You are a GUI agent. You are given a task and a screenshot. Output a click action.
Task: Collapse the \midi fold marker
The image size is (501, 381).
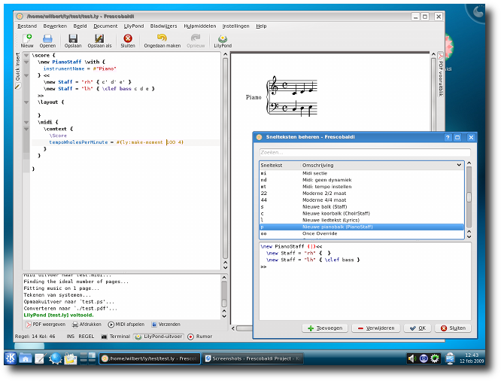26,122
